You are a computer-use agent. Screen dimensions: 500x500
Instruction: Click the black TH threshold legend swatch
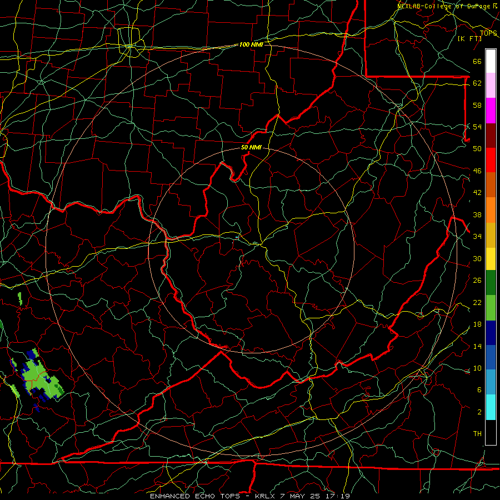[x=491, y=432]
